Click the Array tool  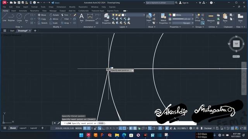tap(65, 23)
